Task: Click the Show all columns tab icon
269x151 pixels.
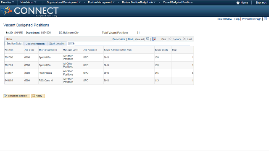Action: (x=71, y=44)
